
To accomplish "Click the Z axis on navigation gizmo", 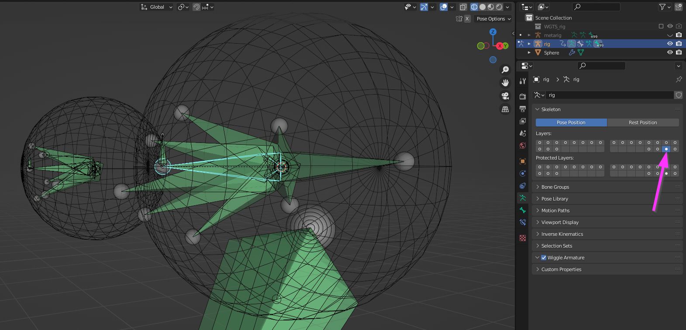I will pos(493,32).
